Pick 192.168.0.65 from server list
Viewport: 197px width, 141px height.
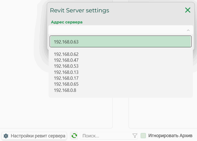click(x=66, y=84)
